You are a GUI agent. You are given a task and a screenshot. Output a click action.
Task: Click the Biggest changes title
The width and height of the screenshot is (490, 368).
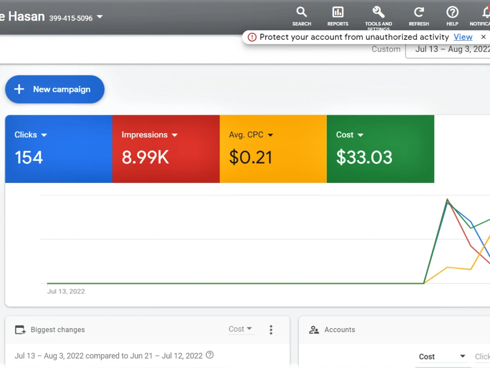(58, 330)
